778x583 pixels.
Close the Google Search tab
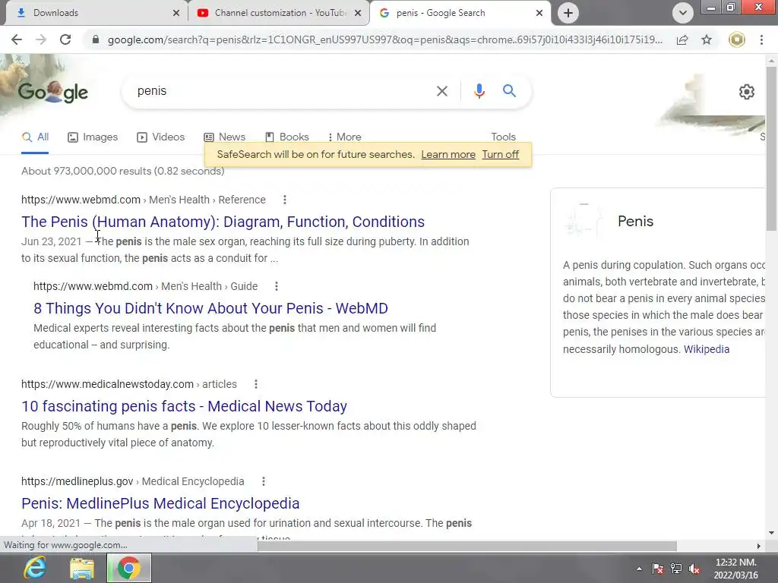coord(539,13)
